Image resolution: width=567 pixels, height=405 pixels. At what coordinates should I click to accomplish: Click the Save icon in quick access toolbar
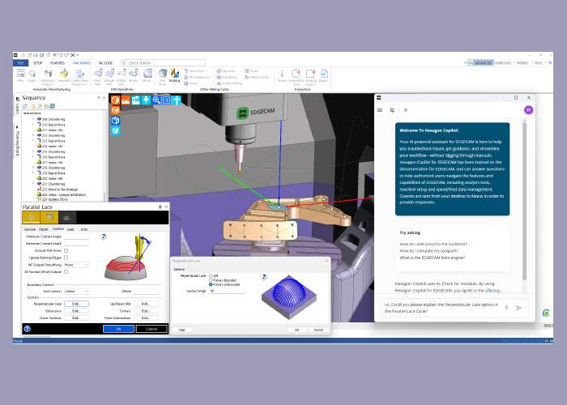pyautogui.click(x=36, y=55)
